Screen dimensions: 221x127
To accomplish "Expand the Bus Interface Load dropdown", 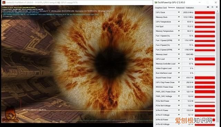I will [x=179, y=73].
